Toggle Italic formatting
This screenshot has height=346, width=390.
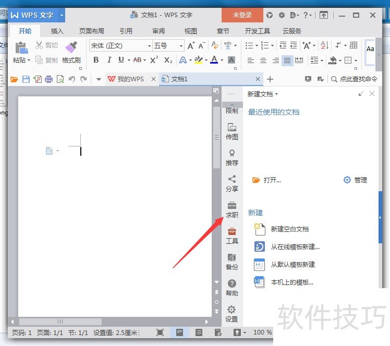[109, 60]
